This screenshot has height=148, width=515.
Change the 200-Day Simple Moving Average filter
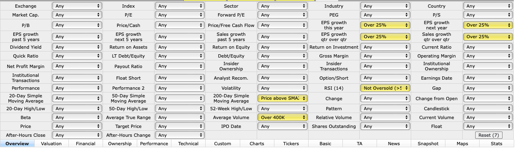pyautogui.click(x=282, y=98)
